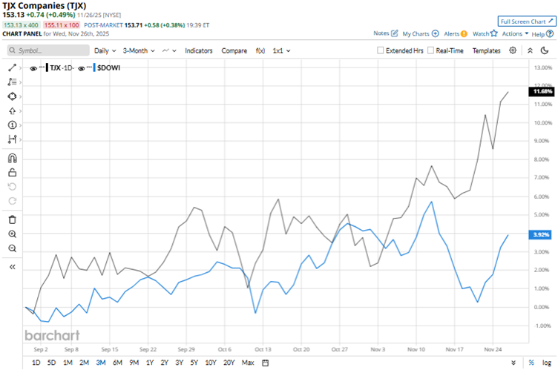Viewport: 558px width, 370px height.
Task: Click the 11.68% TJX price label
Action: point(542,92)
